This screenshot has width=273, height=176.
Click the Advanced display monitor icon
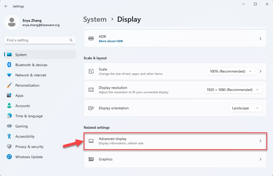(91, 141)
